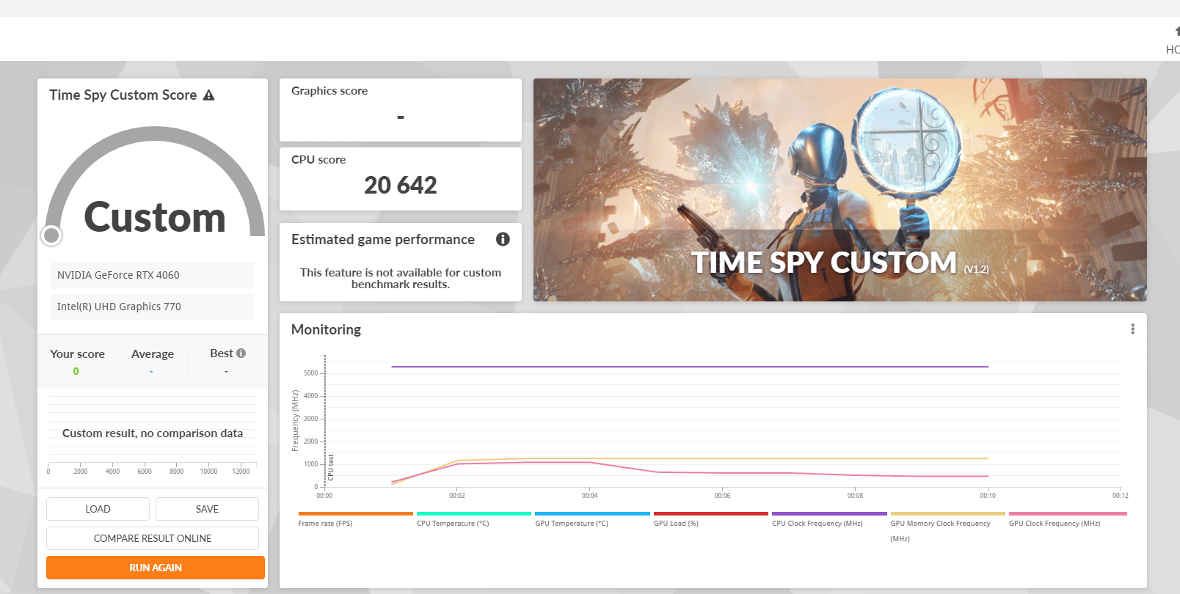This screenshot has height=594, width=1180.
Task: Select the NVIDIA GeForce RTX 4060 entry
Action: [x=152, y=275]
